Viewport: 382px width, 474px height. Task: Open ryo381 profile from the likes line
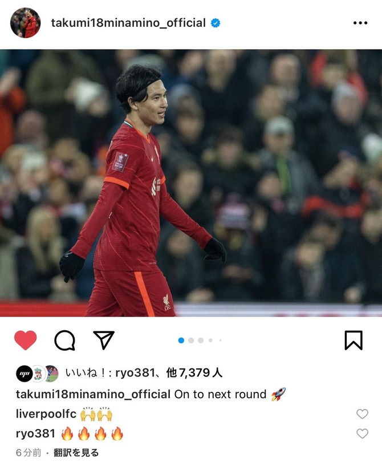pyautogui.click(x=135, y=373)
